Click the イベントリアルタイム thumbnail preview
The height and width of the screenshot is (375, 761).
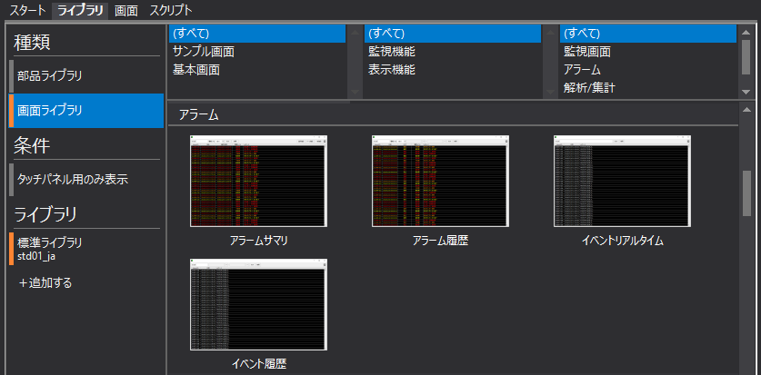click(x=622, y=182)
